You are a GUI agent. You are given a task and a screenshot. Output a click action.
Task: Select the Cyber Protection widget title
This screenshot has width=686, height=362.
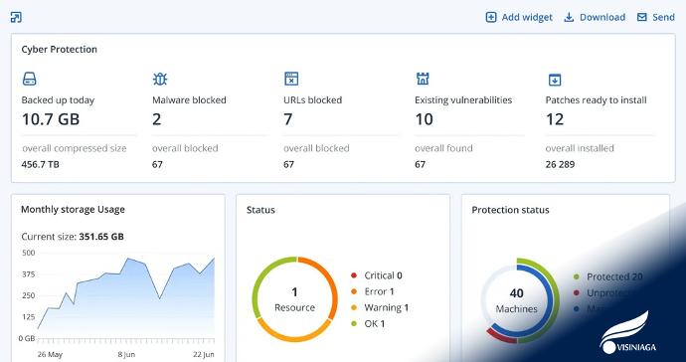[x=59, y=49]
